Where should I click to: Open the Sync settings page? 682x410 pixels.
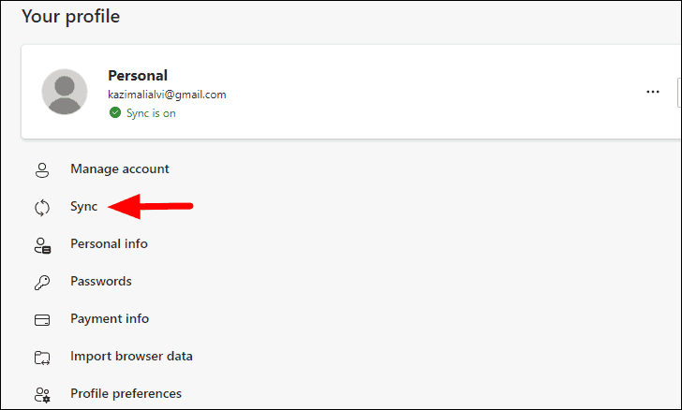click(x=84, y=207)
